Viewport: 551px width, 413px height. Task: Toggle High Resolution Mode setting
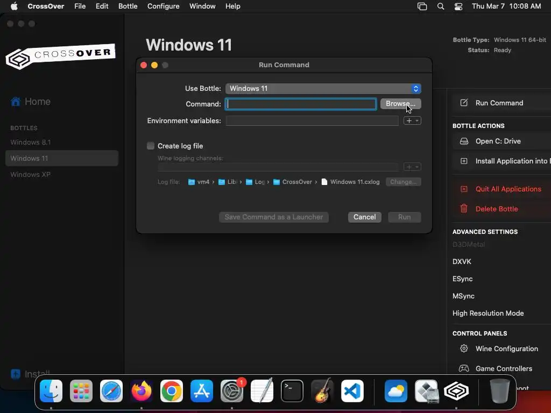pos(488,314)
